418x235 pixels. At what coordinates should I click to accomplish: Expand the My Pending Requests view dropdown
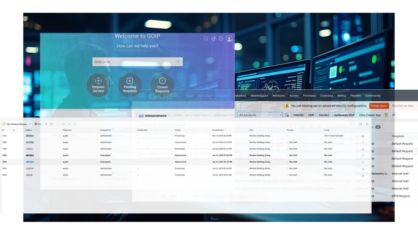tap(29, 124)
